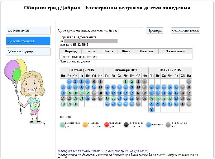This screenshot has height=159, width=215.
Task: Open the Млечна кухня menu item
Action: point(28,52)
